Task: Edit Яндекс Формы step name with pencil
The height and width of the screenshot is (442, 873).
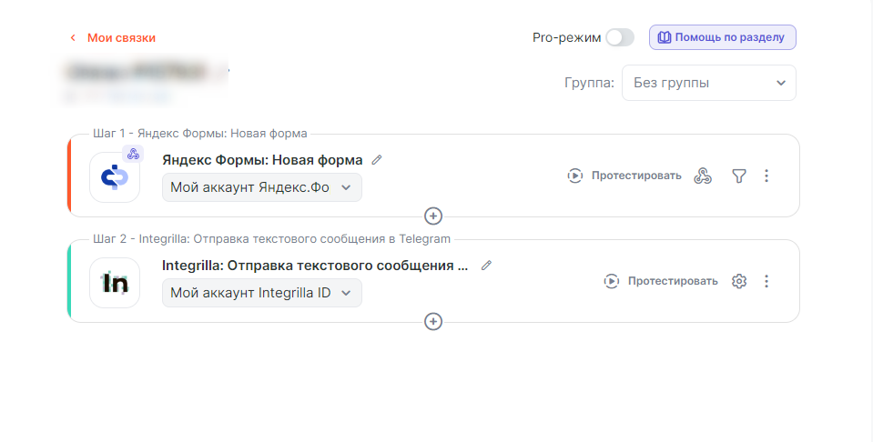Action: point(377,160)
